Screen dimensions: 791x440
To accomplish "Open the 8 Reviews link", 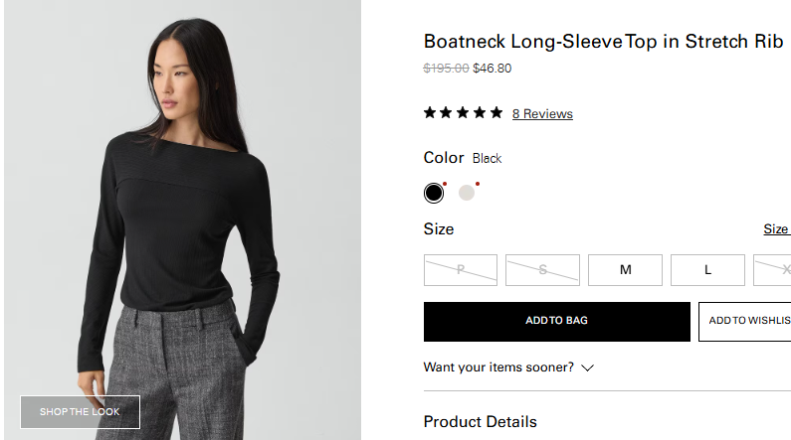I will 542,114.
